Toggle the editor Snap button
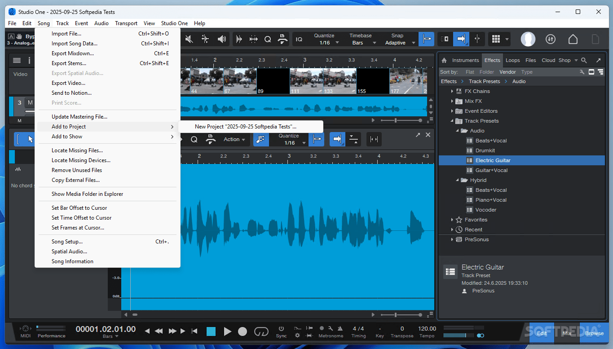This screenshot has height=349, width=613. pyautogui.click(x=316, y=139)
